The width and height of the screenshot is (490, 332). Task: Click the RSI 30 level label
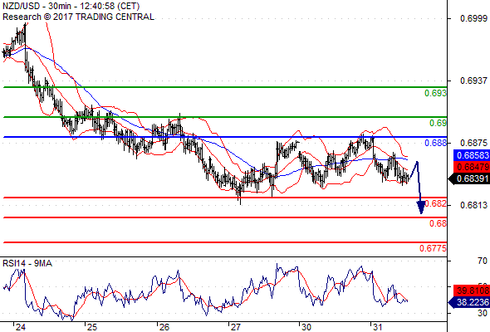pos(483,313)
